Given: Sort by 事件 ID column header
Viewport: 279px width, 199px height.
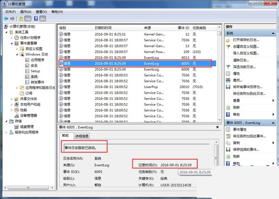Looking at the screenshot, I should pos(184,28).
